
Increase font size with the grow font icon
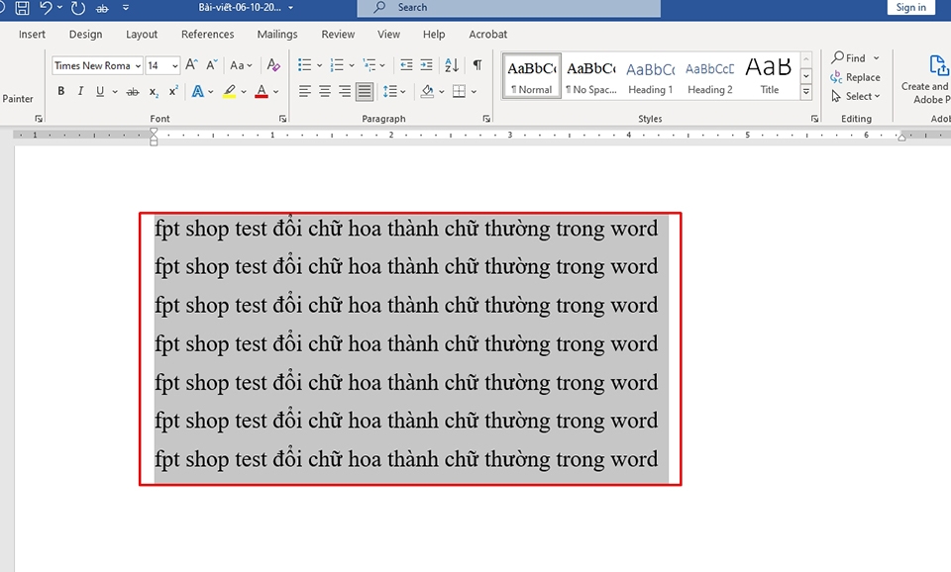[191, 65]
